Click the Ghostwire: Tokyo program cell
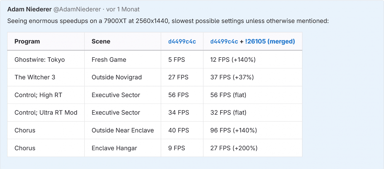This screenshot has height=169, width=384. pyautogui.click(x=46, y=60)
